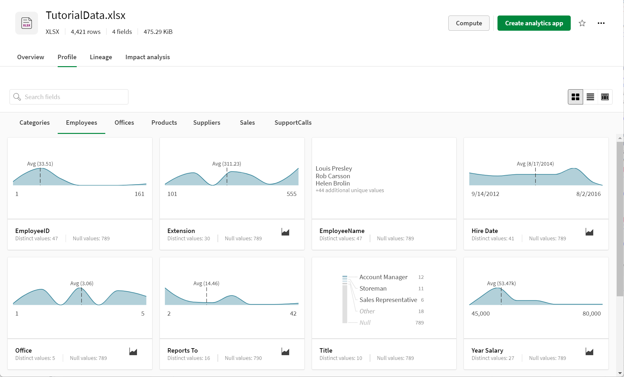The image size is (624, 377).
Task: Switch to the Offices tab
Action: pos(124,123)
